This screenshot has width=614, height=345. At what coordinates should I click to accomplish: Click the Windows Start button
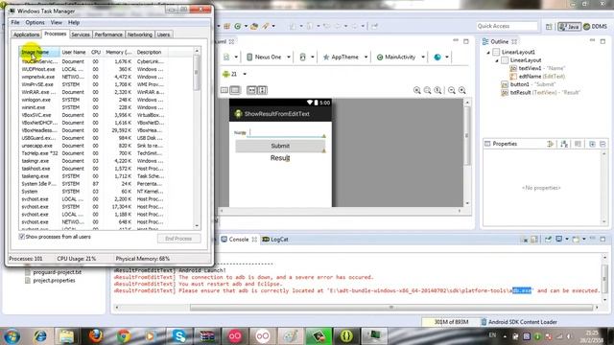coord(12,336)
